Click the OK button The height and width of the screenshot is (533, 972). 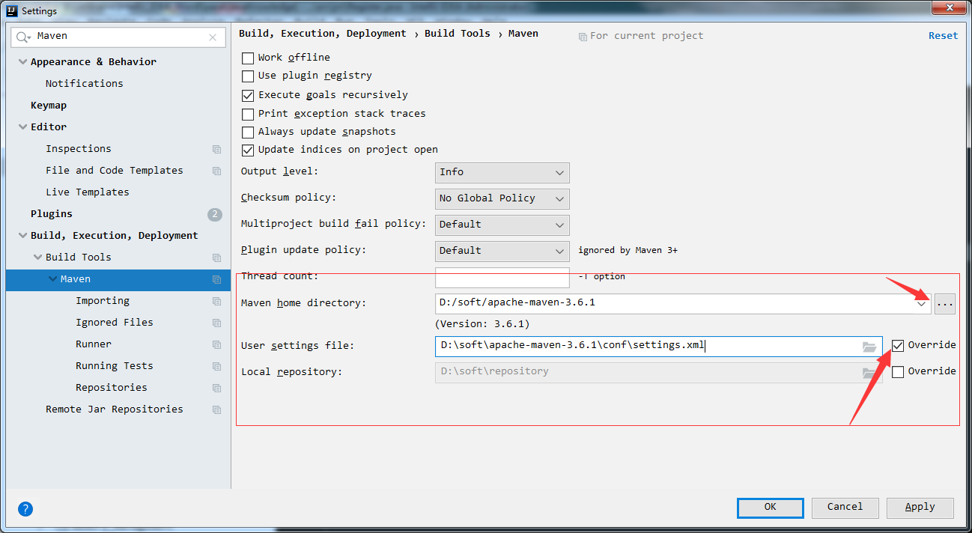(x=770, y=508)
